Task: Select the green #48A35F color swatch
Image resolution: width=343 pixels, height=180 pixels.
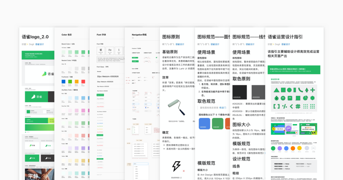Action: point(218,124)
